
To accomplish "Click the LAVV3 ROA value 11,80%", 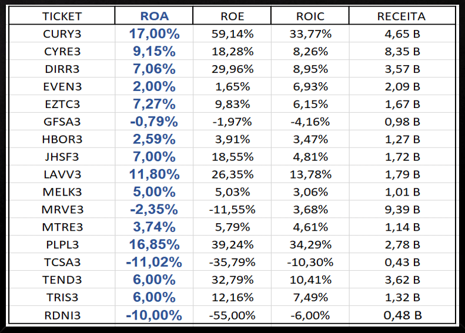I will (154, 174).
